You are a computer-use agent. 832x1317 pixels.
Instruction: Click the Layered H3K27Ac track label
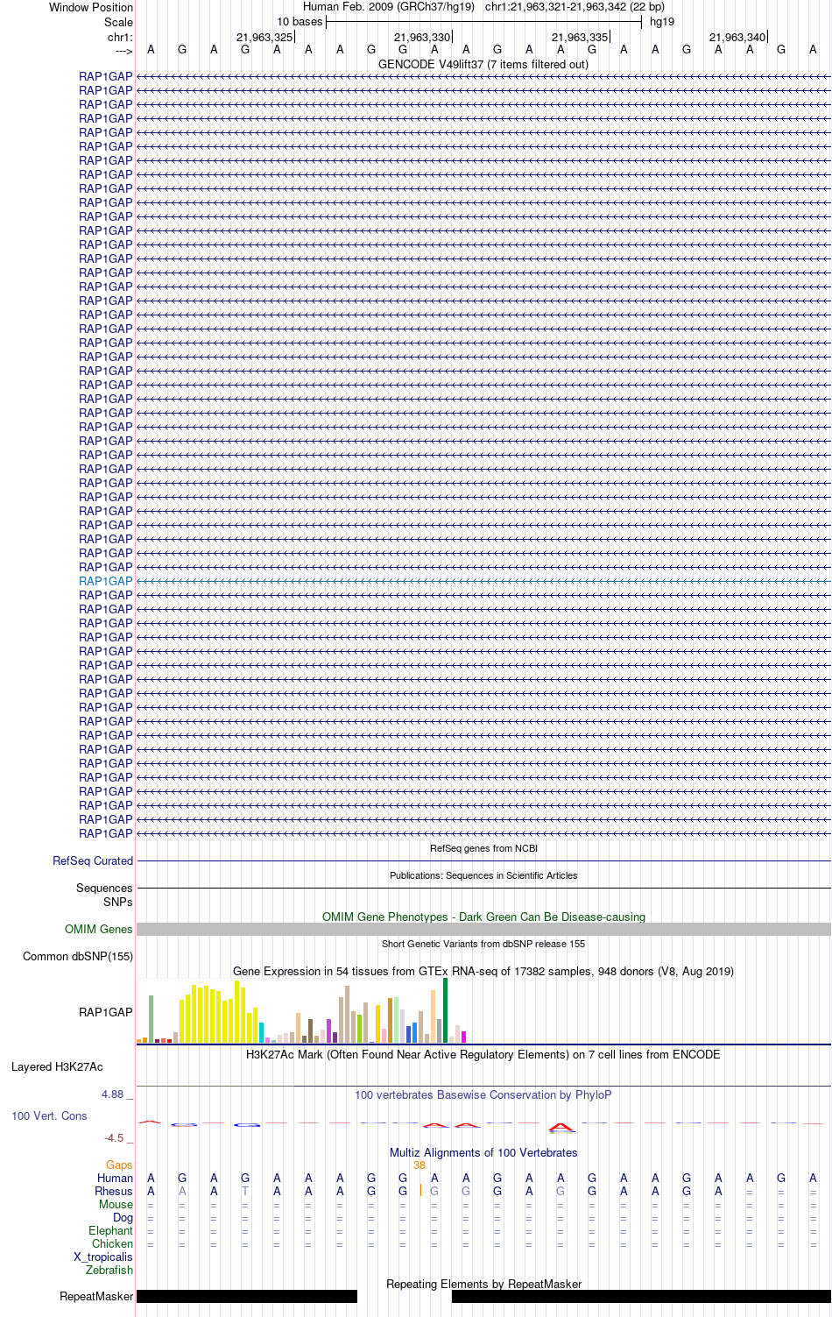(x=57, y=1067)
